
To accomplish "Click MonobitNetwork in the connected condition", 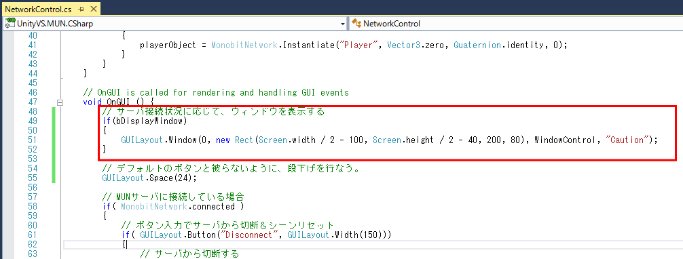I will tap(154, 206).
